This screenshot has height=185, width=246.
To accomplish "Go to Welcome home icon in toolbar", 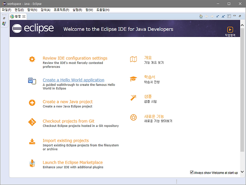I will pyautogui.click(x=201, y=16).
